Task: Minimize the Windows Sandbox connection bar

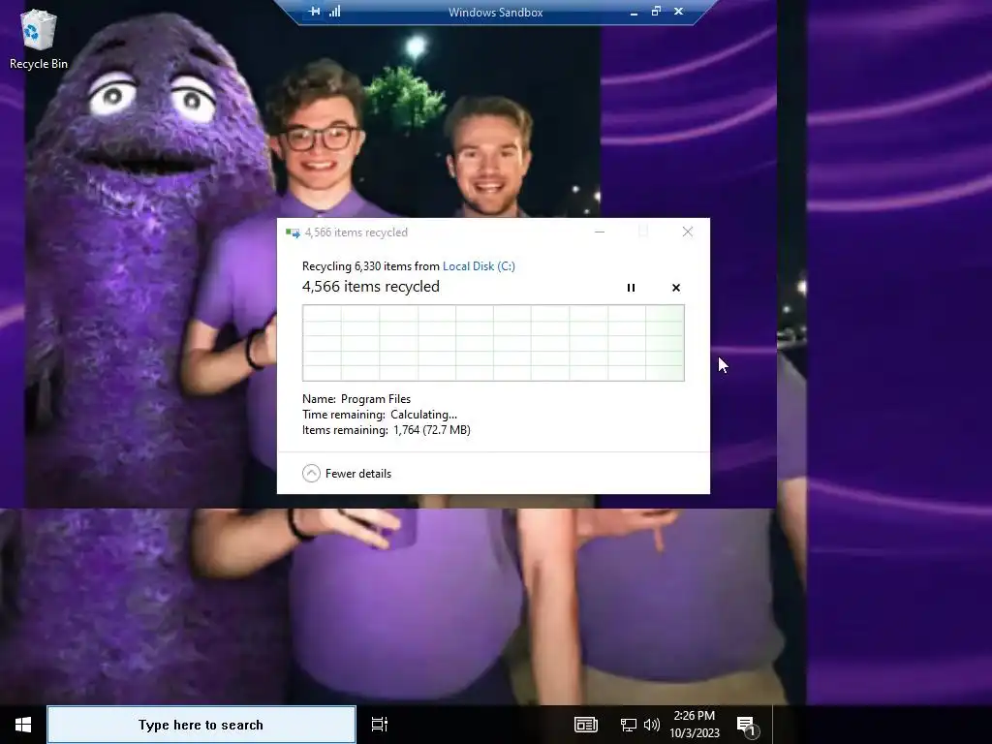Action: 634,12
